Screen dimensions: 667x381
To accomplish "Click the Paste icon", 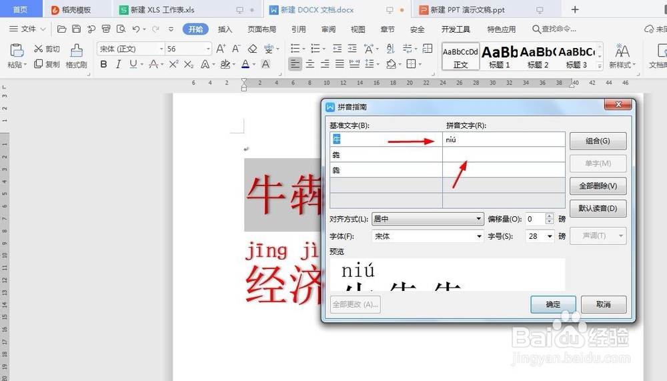I will [17, 50].
